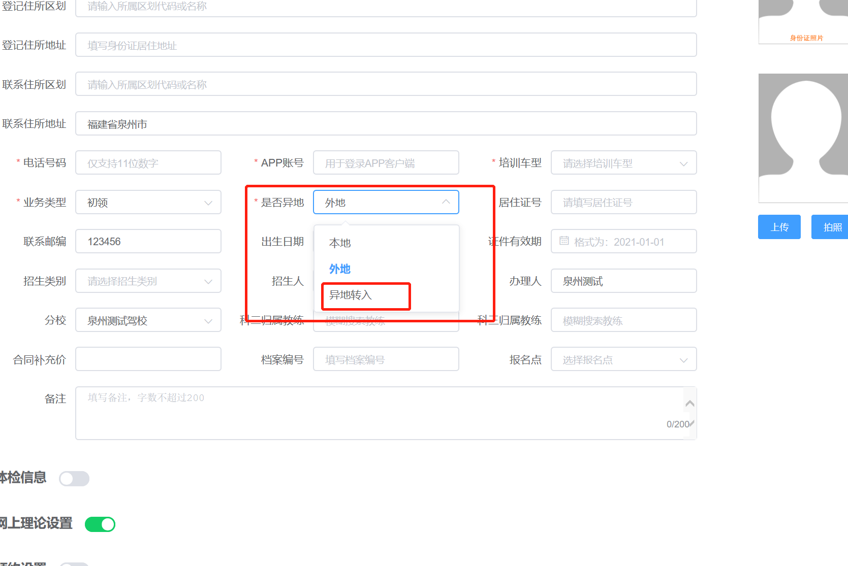
Task: Open the 培训车型 dropdown
Action: coord(623,162)
